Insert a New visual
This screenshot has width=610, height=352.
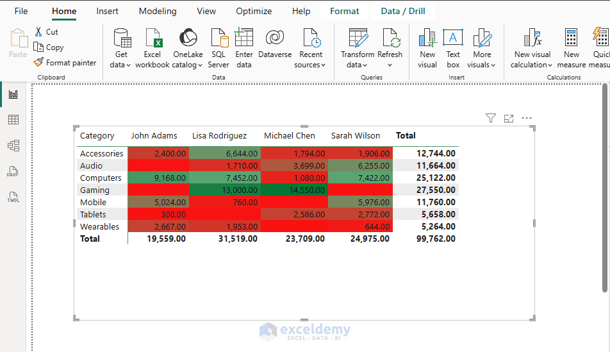[x=427, y=49]
